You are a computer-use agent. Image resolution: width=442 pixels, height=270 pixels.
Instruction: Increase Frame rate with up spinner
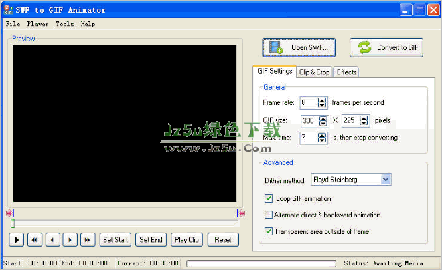click(322, 100)
